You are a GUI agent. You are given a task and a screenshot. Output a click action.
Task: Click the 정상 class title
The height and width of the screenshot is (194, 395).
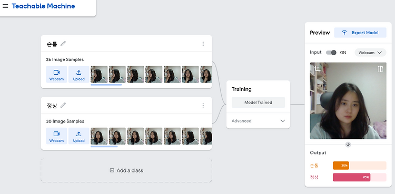tap(52, 106)
